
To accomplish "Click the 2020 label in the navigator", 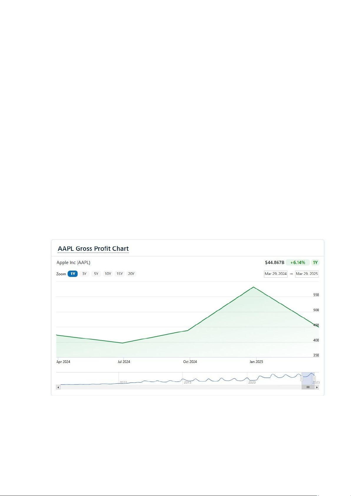I will click(252, 382).
